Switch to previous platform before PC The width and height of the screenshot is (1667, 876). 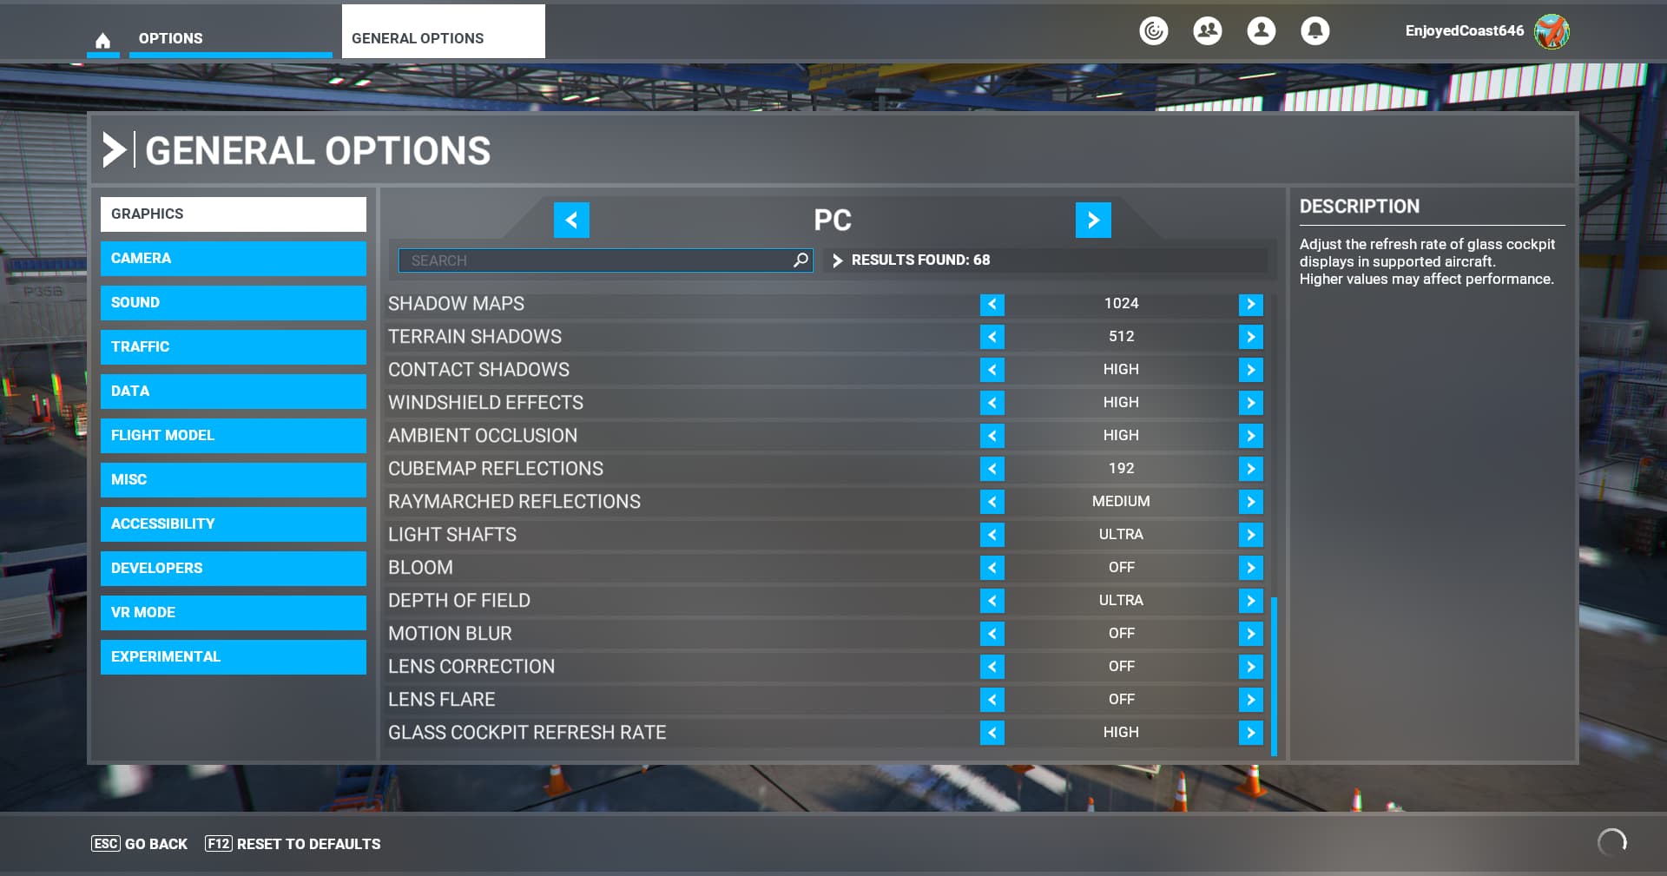coord(571,220)
